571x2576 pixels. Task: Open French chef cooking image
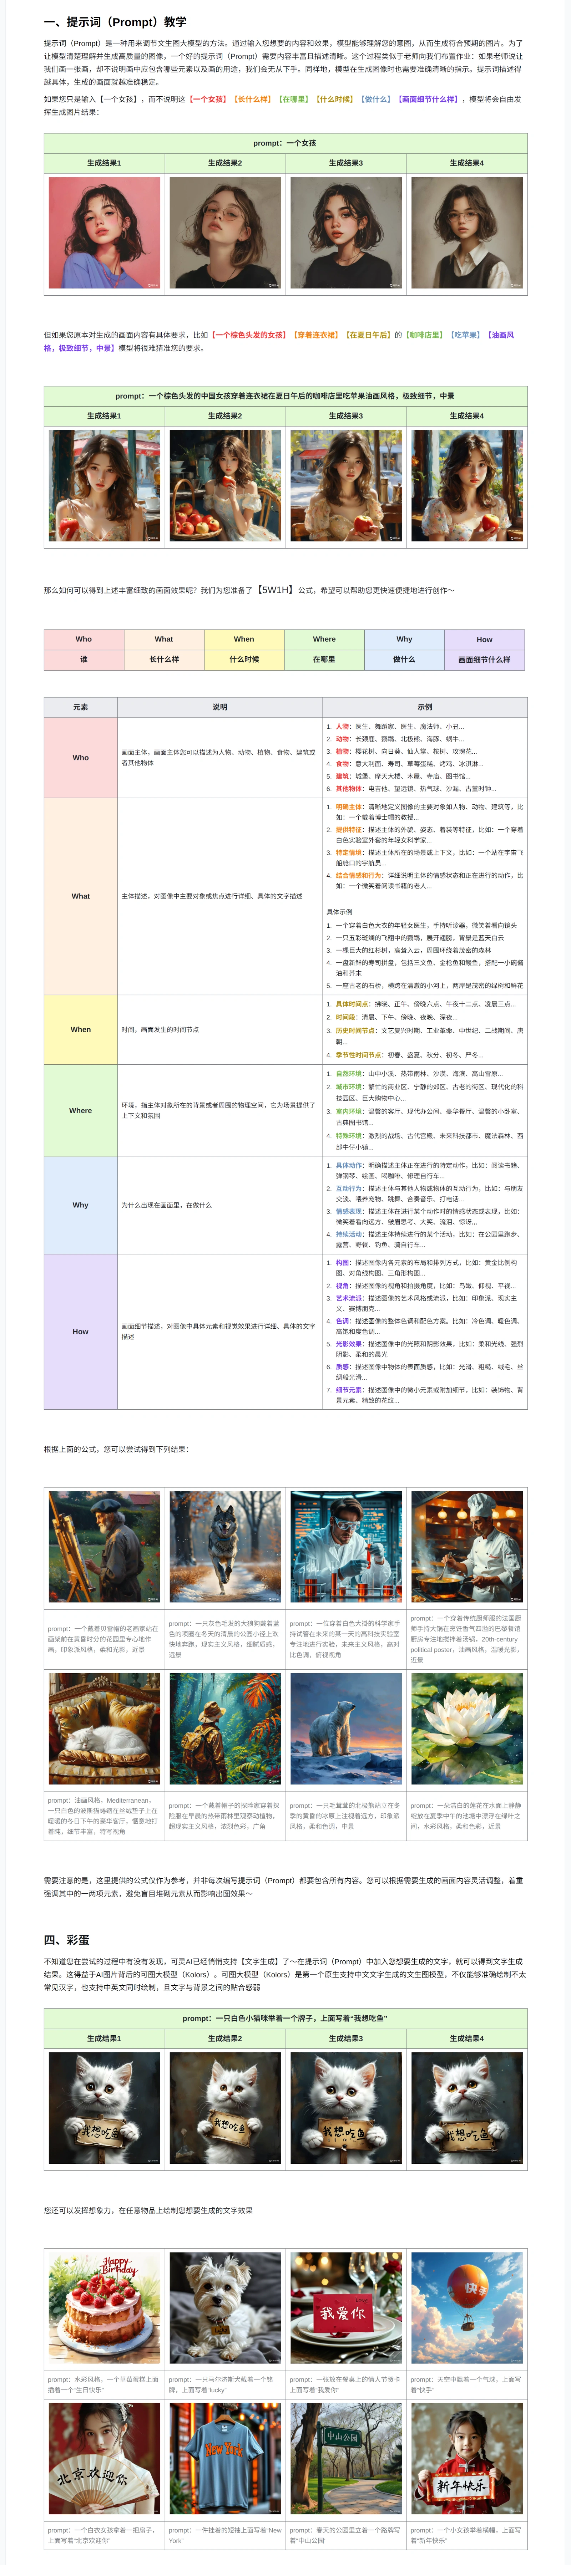(x=467, y=1547)
